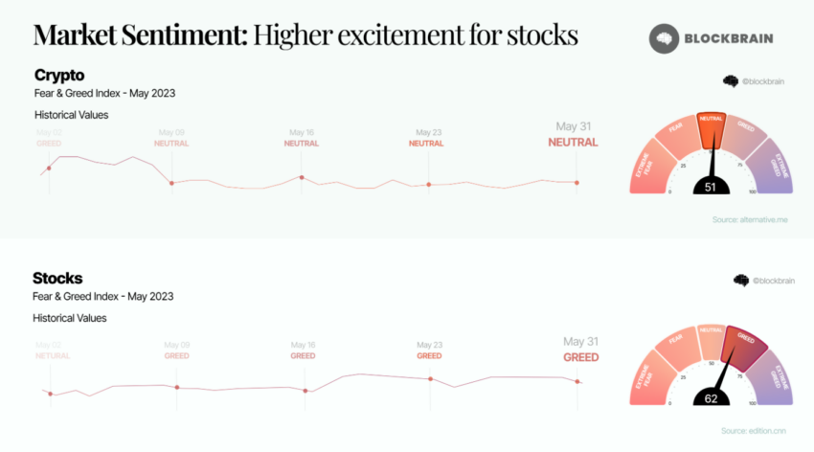Click the Stocks section heading
The image size is (814, 452).
coord(57,278)
